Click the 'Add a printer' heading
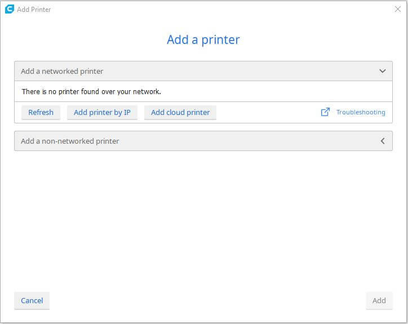The height and width of the screenshot is (324, 408). click(203, 40)
